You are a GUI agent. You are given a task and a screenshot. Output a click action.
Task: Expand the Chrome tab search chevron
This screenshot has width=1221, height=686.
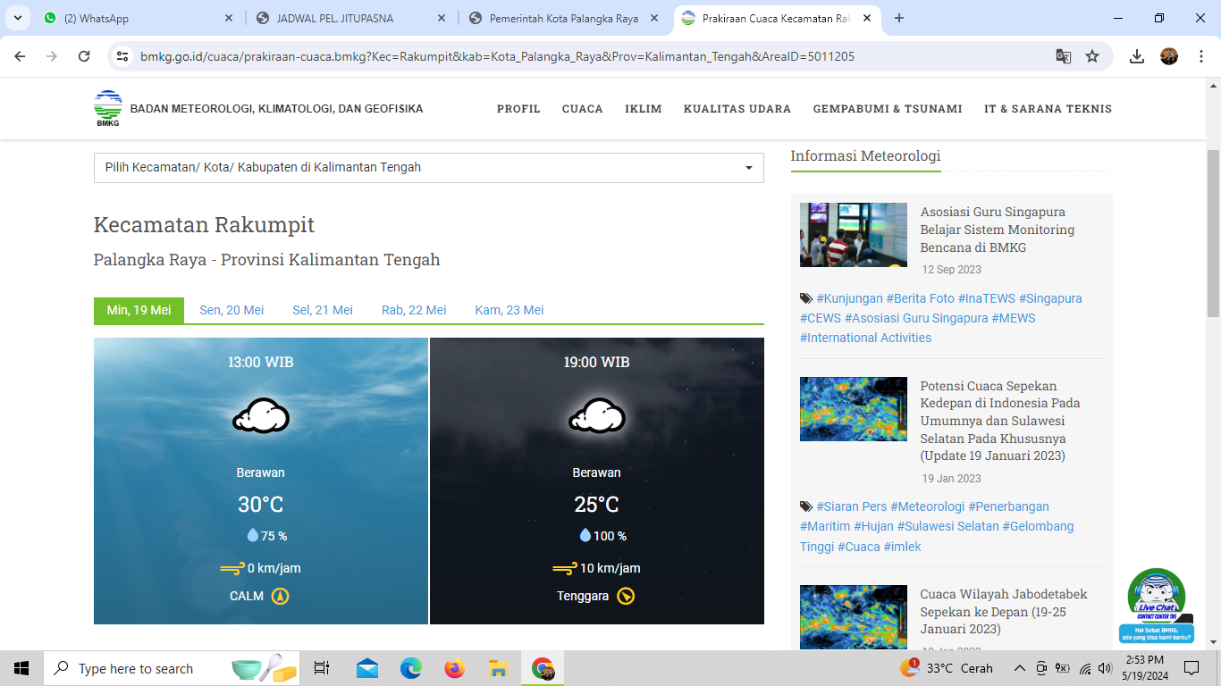pyautogui.click(x=16, y=18)
